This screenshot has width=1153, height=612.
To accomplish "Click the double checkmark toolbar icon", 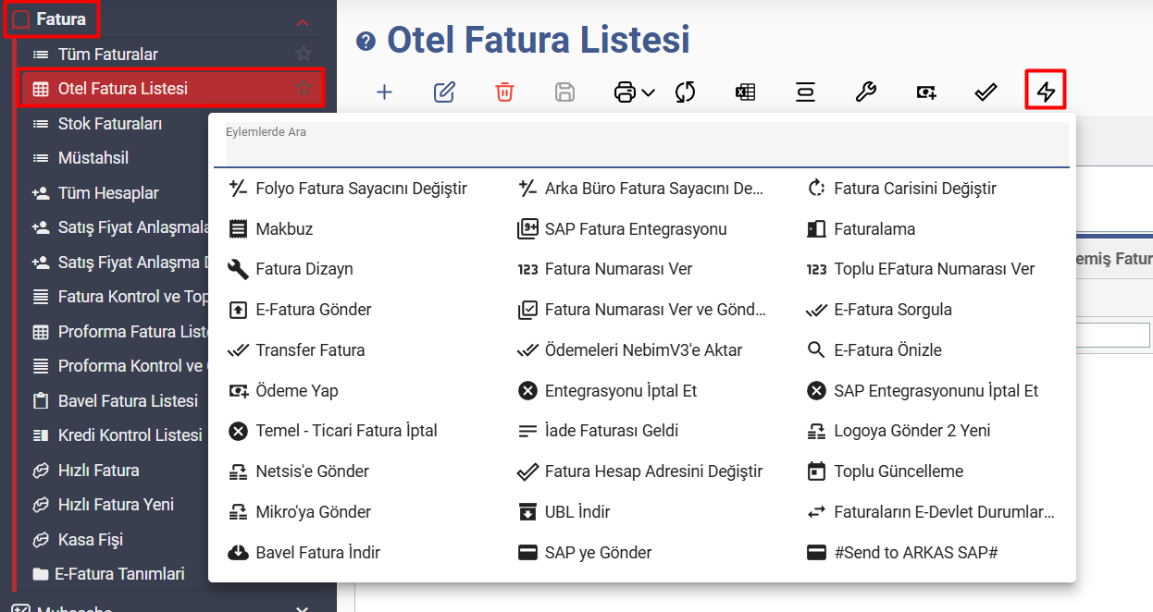I will [x=986, y=92].
